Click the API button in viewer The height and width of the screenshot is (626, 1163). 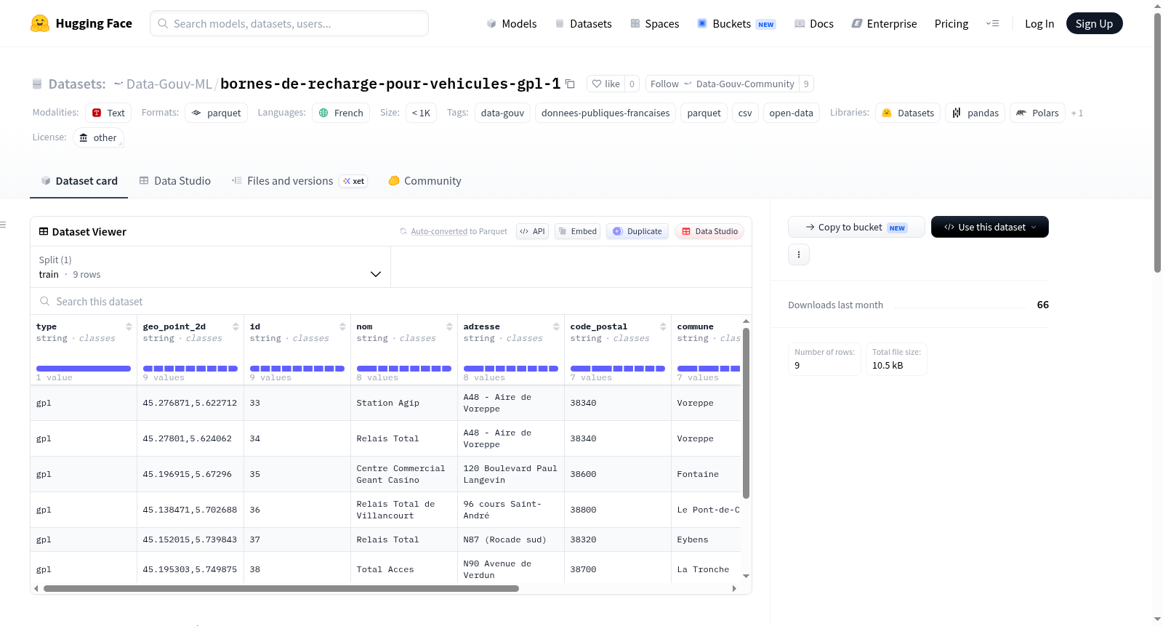click(x=532, y=231)
